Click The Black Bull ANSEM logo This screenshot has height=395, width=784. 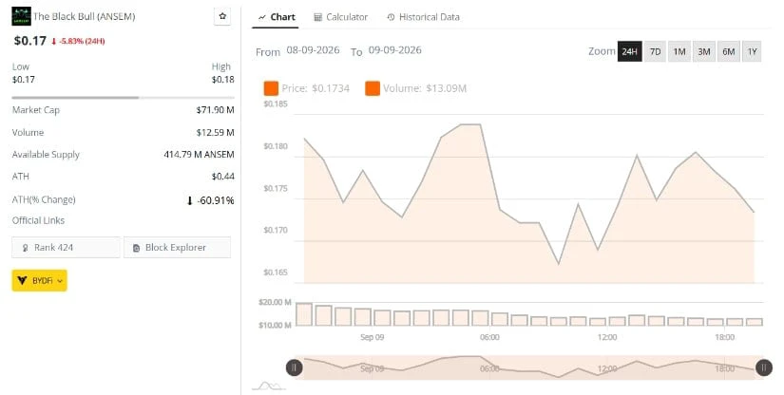click(x=21, y=16)
